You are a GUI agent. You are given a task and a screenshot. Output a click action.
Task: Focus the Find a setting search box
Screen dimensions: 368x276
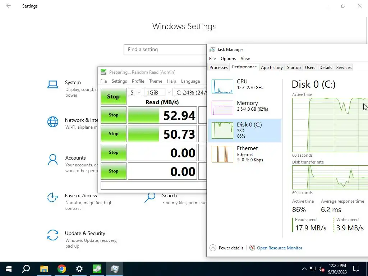pos(165,50)
